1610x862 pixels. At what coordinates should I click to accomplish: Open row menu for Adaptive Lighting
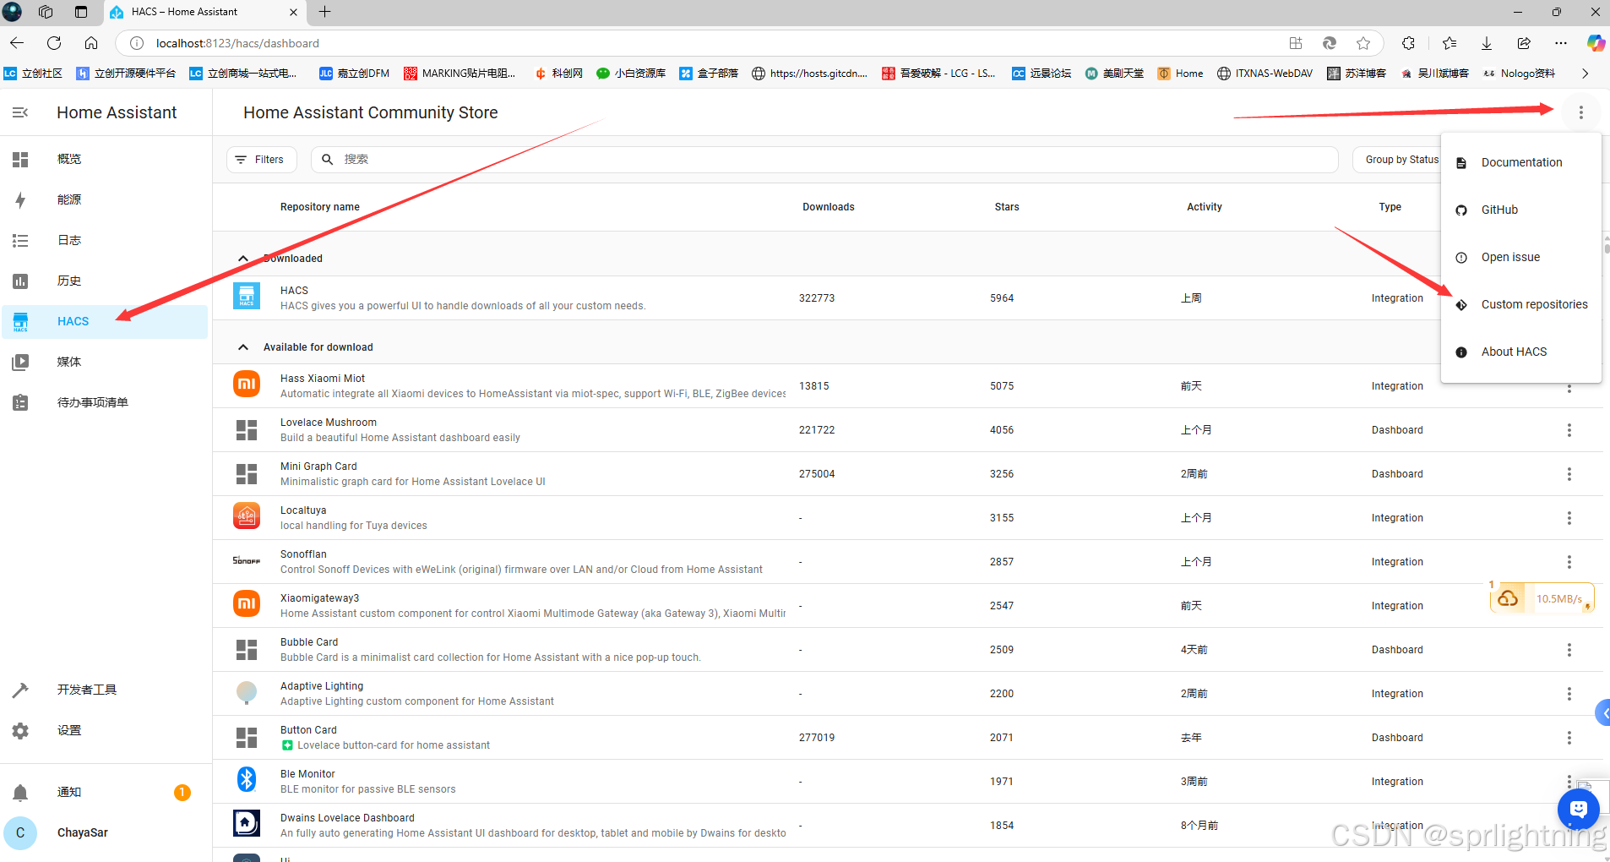tap(1569, 694)
